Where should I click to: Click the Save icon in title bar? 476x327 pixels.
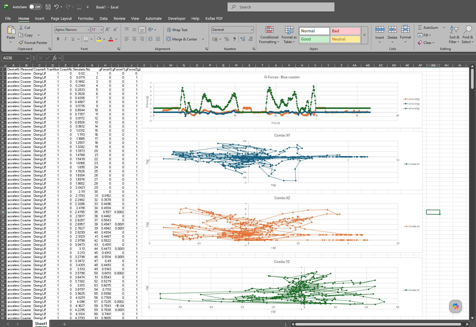(48, 7)
